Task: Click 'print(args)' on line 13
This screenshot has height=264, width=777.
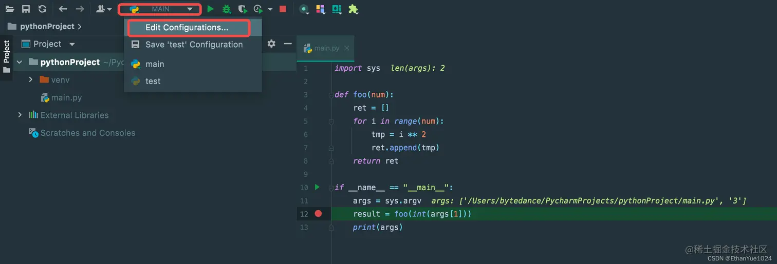Action: 378,227
